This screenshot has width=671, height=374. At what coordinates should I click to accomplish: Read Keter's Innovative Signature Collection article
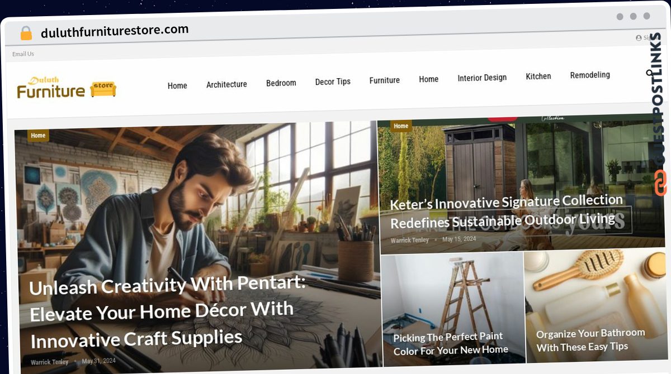(x=506, y=211)
